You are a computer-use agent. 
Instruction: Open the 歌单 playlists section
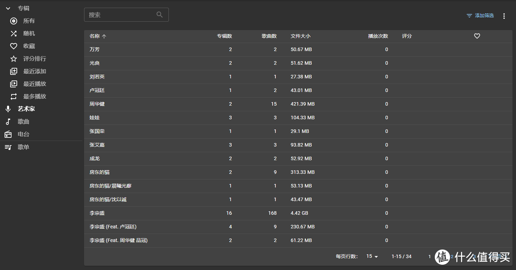[23, 147]
